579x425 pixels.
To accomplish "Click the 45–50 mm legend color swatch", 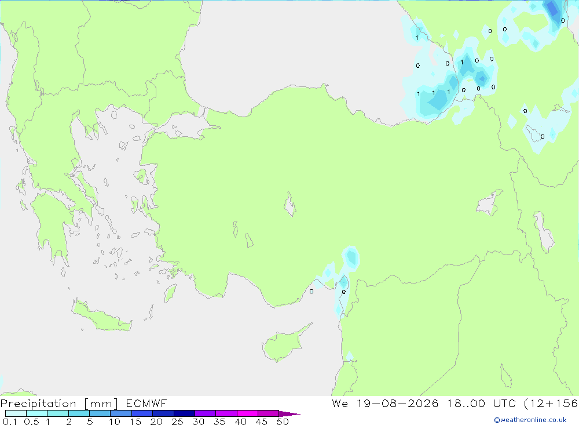I will pos(268,413).
